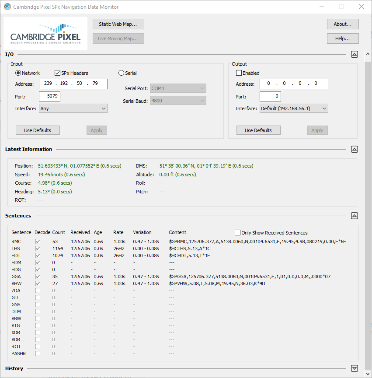Screen dimensions: 372x378
Task: Select the Network input radio button
Action: click(x=18, y=73)
